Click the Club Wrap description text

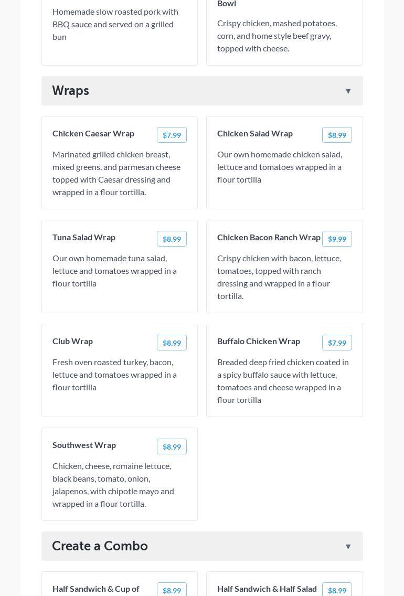pyautogui.click(x=114, y=375)
